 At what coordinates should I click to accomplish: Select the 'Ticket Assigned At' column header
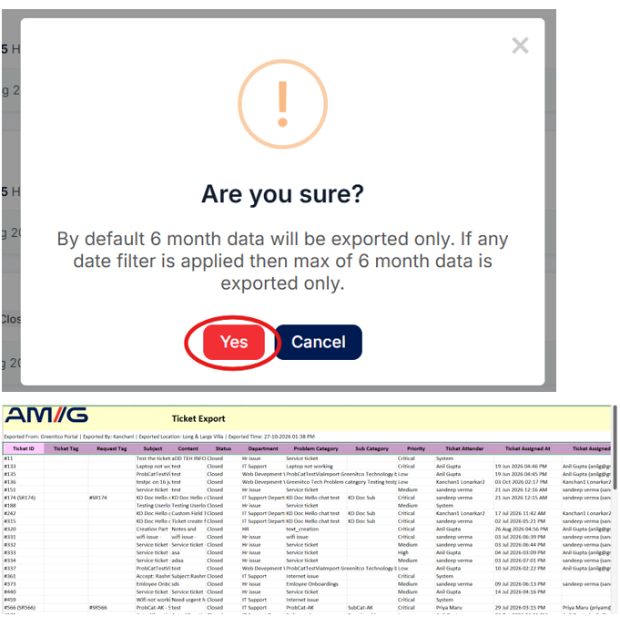click(528, 448)
